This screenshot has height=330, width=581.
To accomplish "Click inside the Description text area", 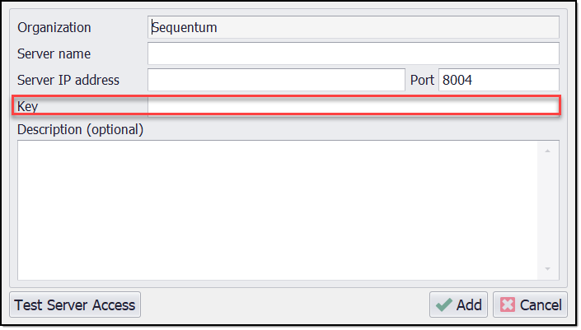I will [280, 210].
